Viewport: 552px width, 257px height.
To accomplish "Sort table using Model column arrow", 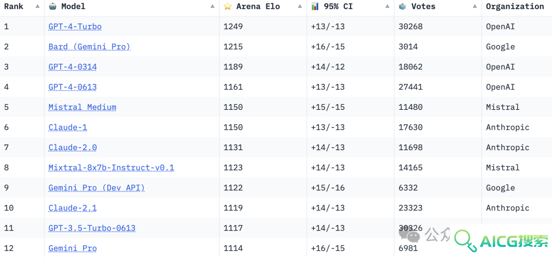I will click(x=212, y=6).
